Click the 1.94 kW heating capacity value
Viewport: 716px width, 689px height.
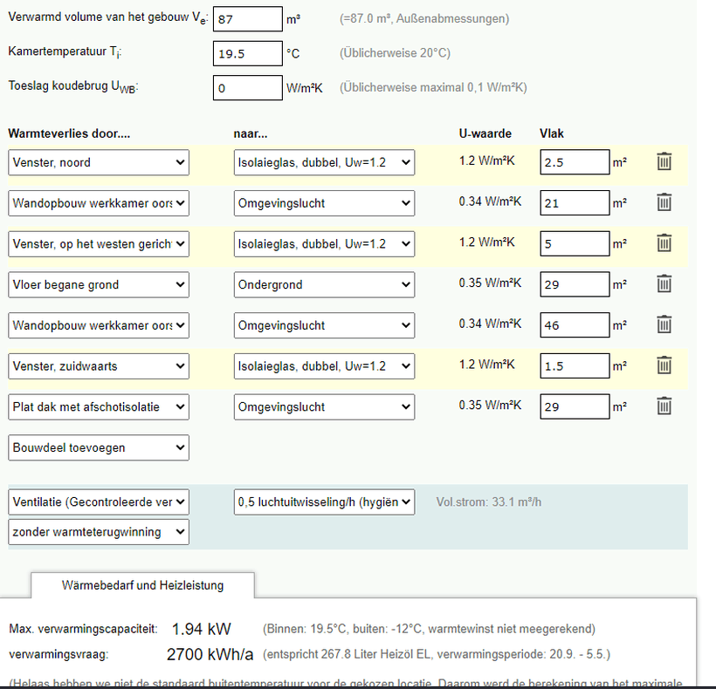(202, 629)
